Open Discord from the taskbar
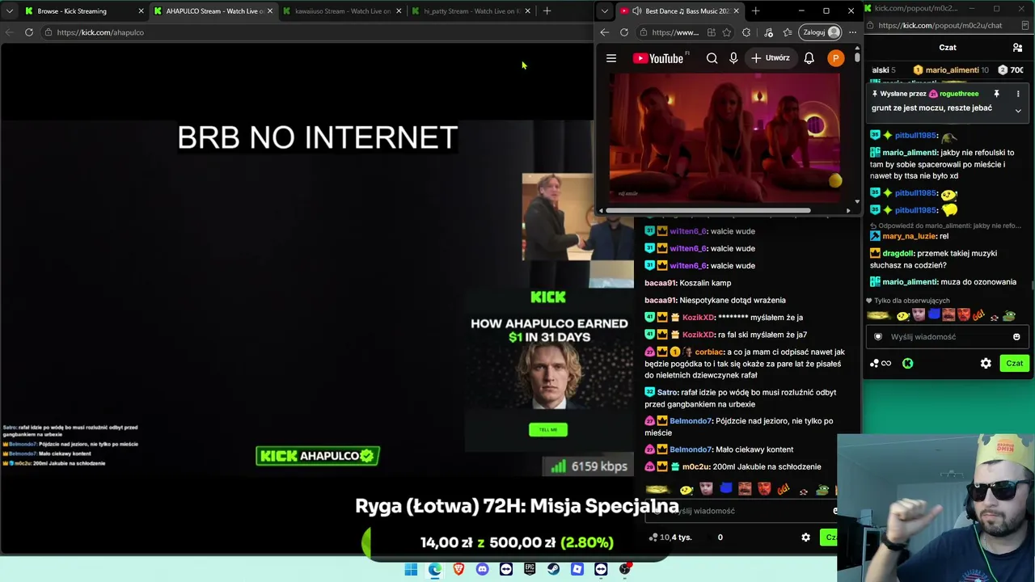Image resolution: width=1035 pixels, height=582 pixels. [x=483, y=569]
